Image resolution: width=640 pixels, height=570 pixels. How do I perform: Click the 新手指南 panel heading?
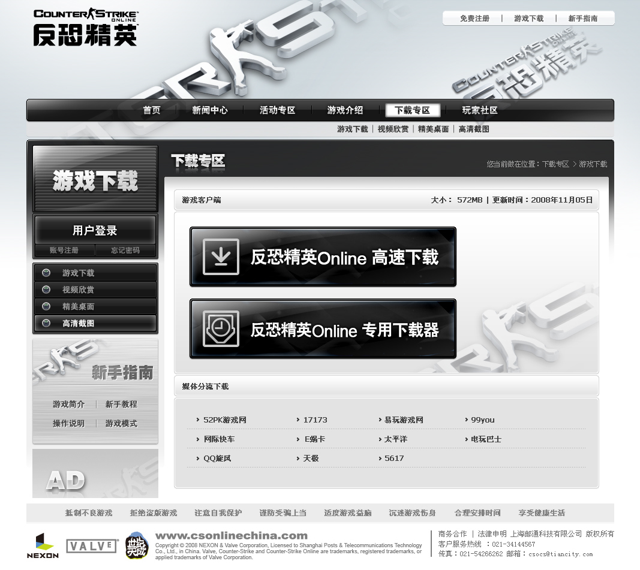coord(122,372)
